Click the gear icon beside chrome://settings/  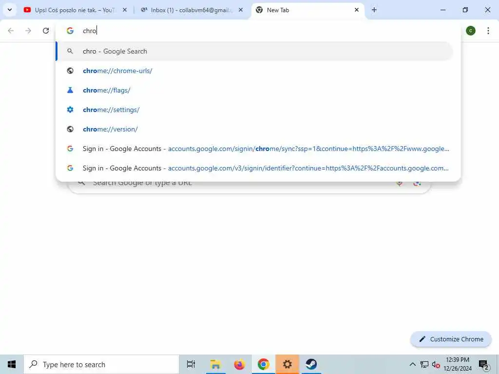click(x=70, y=110)
